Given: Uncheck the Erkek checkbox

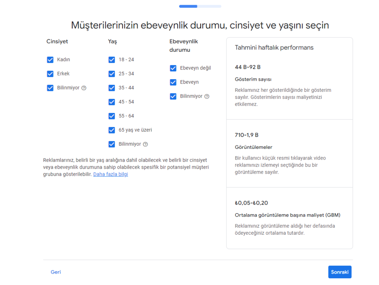Looking at the screenshot, I should coord(50,74).
